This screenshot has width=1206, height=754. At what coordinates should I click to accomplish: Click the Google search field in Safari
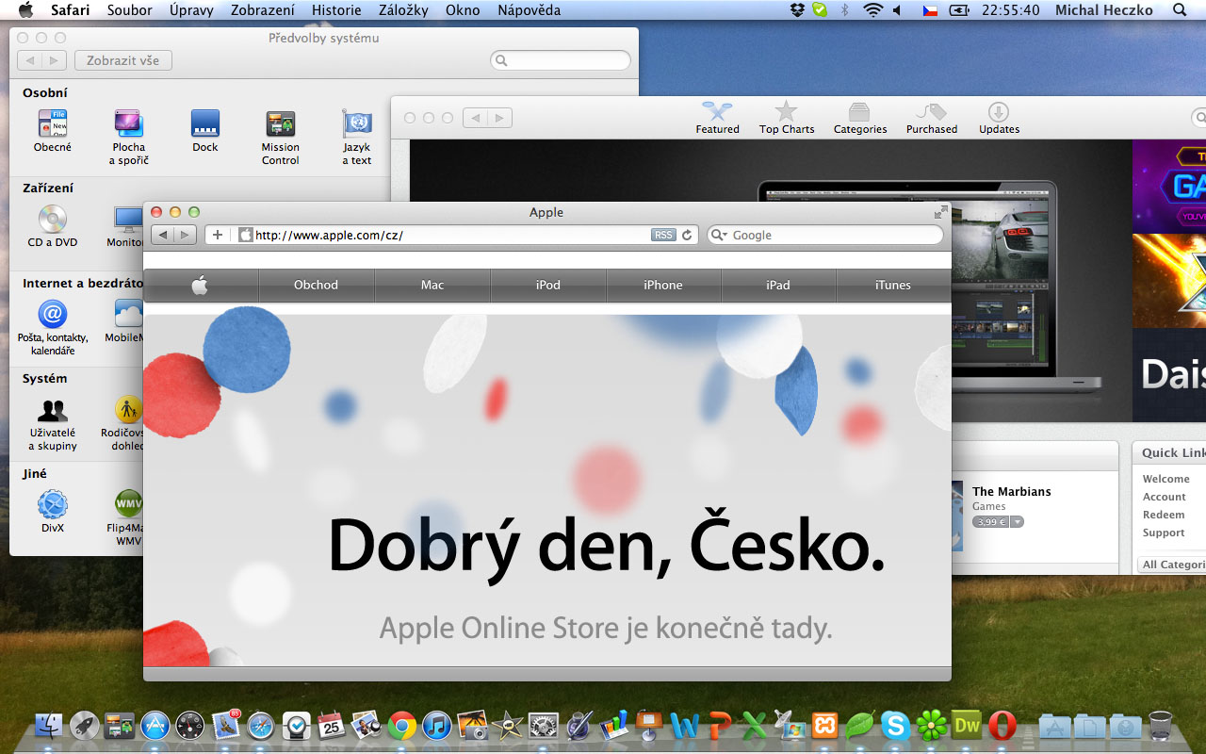824,235
